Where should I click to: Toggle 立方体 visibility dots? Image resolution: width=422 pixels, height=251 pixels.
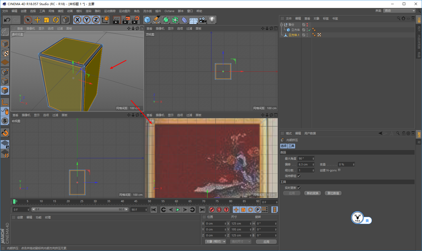point(307,30)
